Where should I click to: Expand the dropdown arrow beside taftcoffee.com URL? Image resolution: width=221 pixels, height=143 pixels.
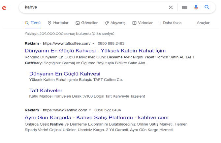pyautogui.click(x=93, y=43)
